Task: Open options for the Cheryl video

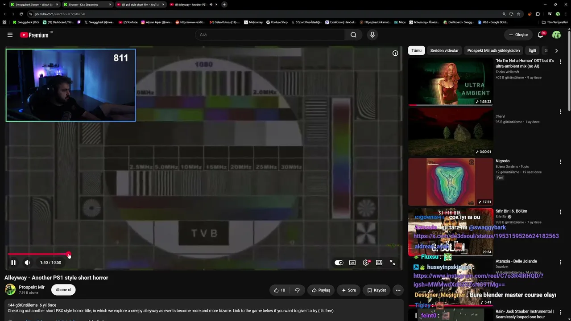Action: click(560, 112)
